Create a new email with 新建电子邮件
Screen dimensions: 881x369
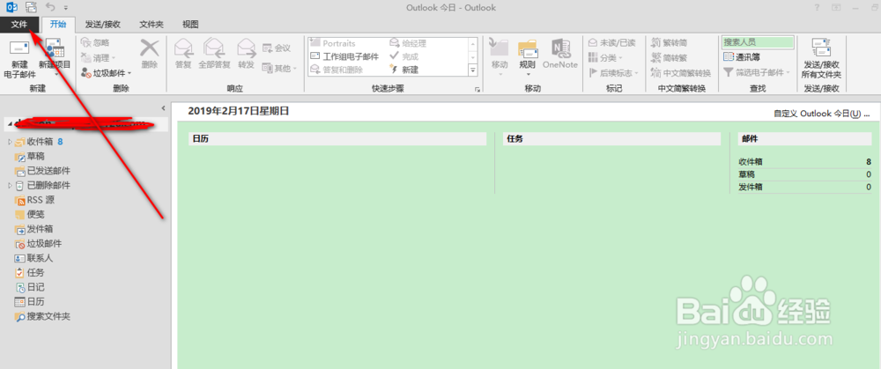[x=19, y=58]
